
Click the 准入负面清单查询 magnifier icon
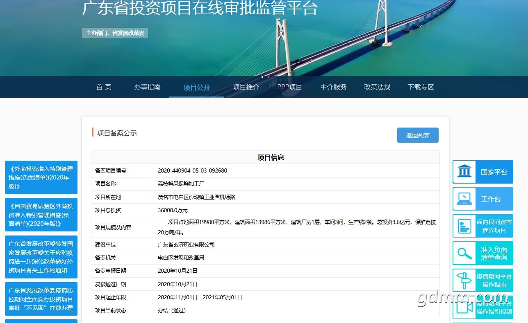click(464, 253)
